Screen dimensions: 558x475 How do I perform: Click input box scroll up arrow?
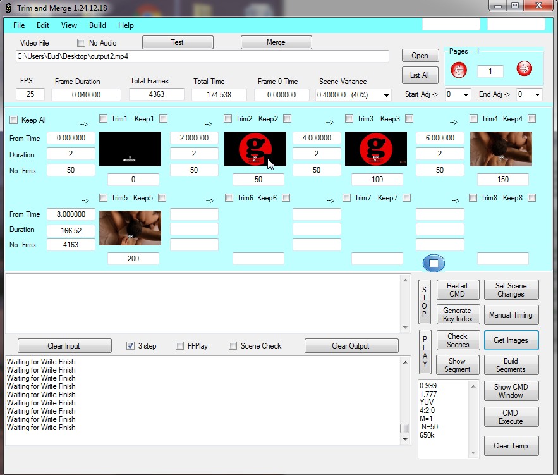[405, 281]
